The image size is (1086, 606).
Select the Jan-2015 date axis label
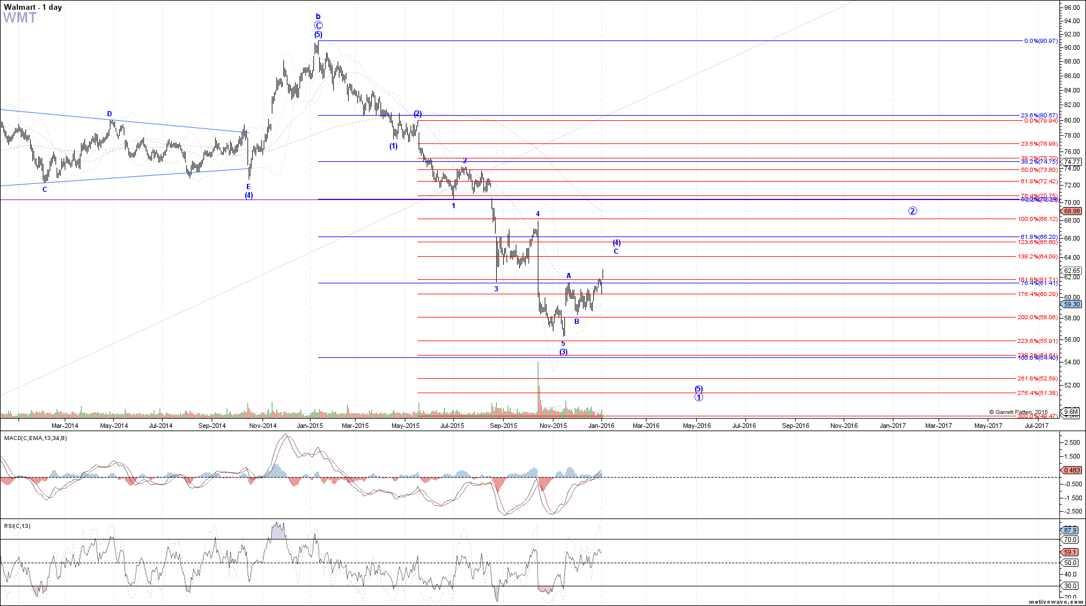(x=310, y=426)
